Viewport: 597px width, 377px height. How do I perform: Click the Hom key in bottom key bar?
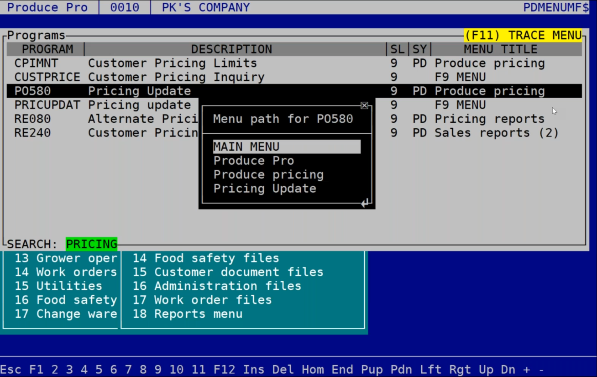pos(313,369)
